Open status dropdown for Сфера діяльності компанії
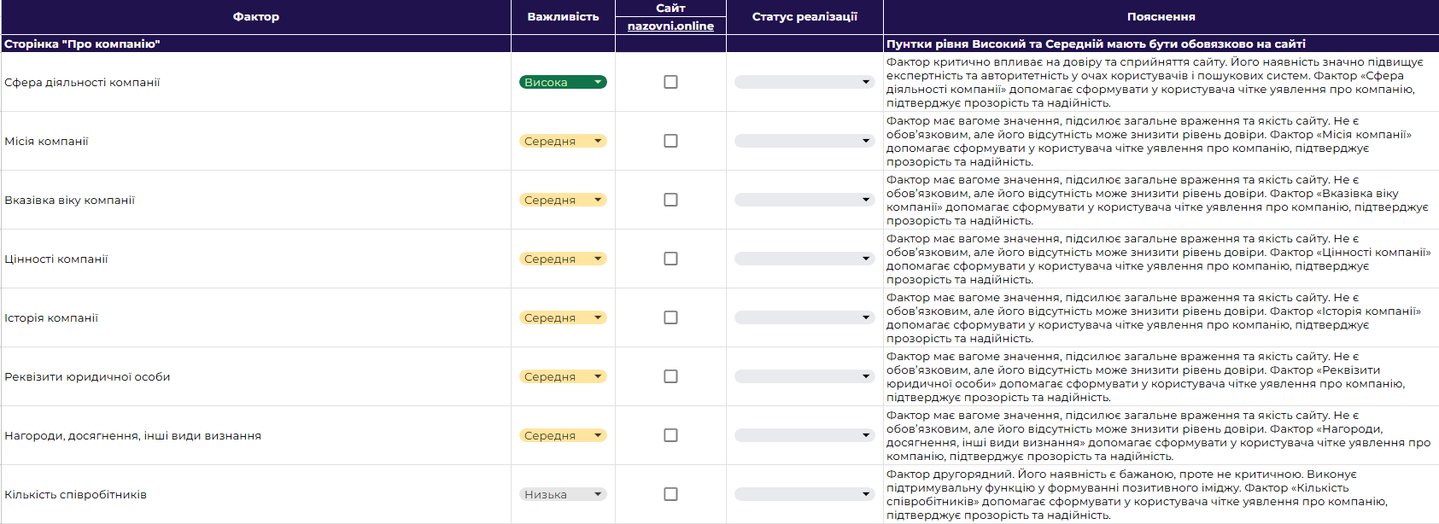 (x=804, y=82)
